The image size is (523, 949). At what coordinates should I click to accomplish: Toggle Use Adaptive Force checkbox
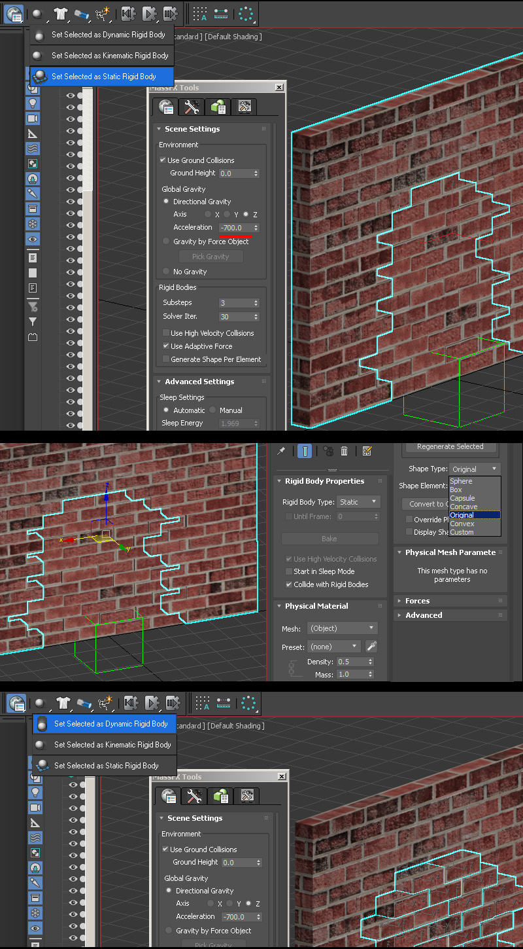[166, 346]
